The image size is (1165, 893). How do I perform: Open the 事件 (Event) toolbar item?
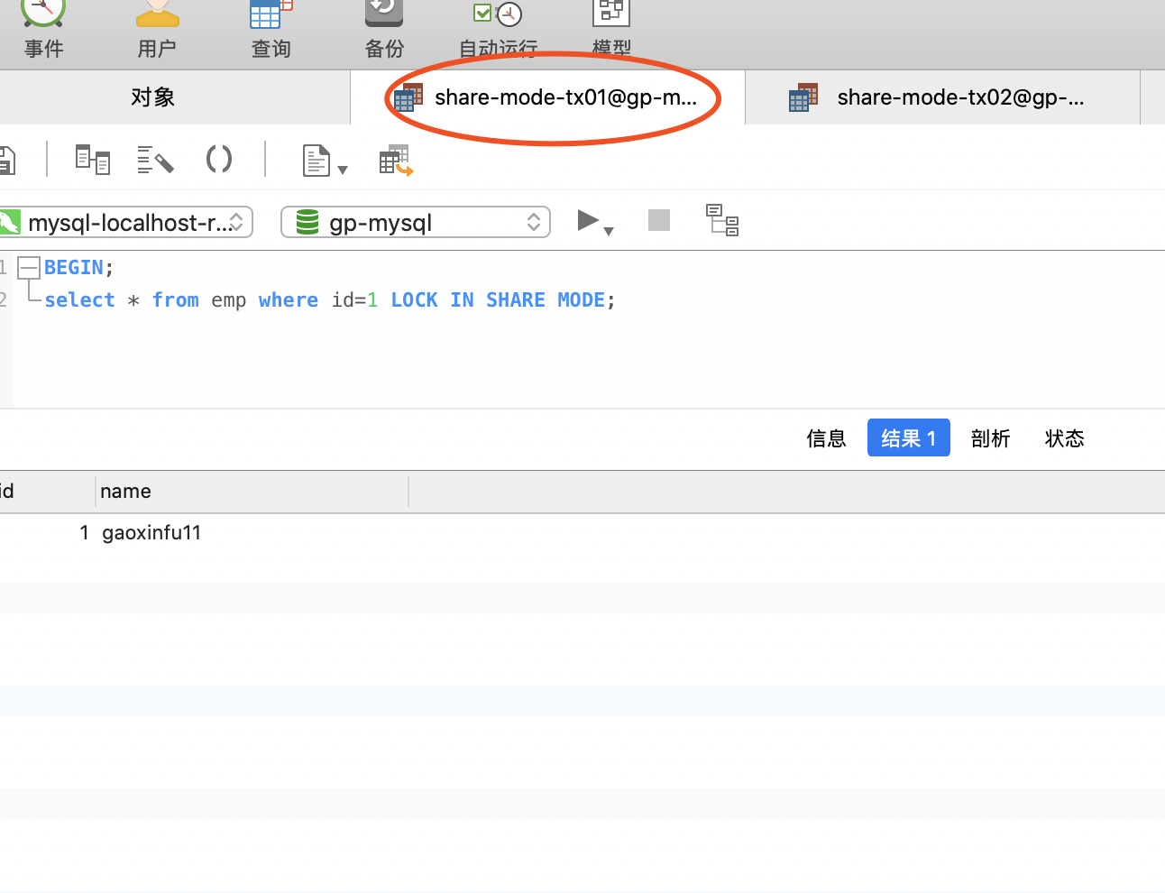pyautogui.click(x=43, y=31)
